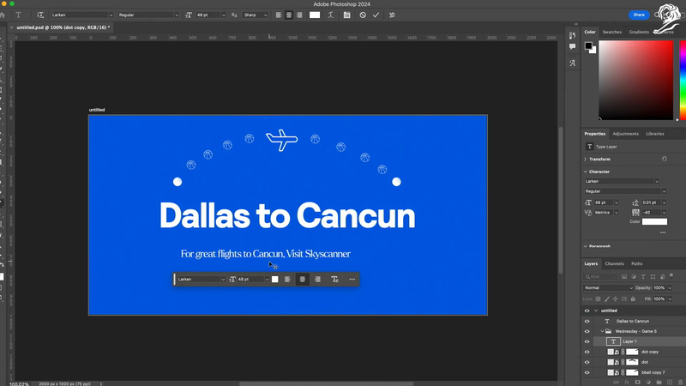Toggle visibility of dot layer
The height and width of the screenshot is (386, 686).
point(587,362)
